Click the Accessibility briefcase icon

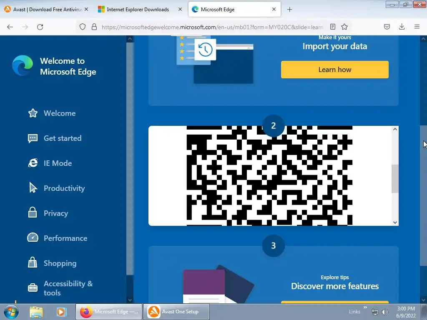(x=33, y=287)
